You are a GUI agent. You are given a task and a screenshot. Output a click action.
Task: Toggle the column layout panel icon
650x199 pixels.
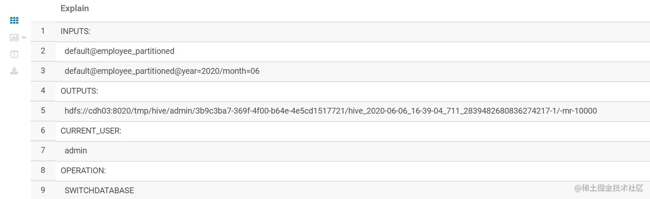[14, 54]
